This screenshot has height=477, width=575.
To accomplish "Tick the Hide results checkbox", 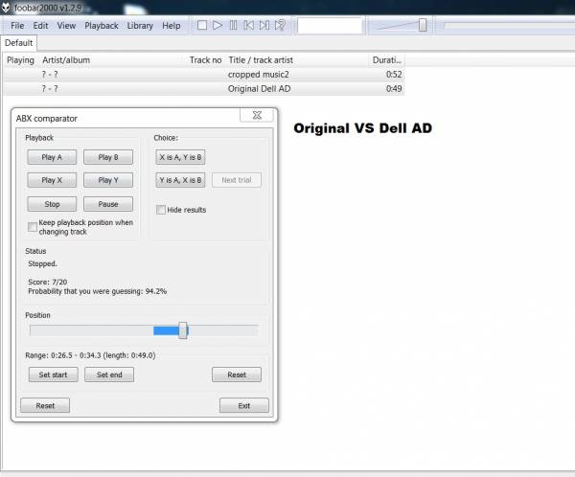I will pyautogui.click(x=161, y=210).
